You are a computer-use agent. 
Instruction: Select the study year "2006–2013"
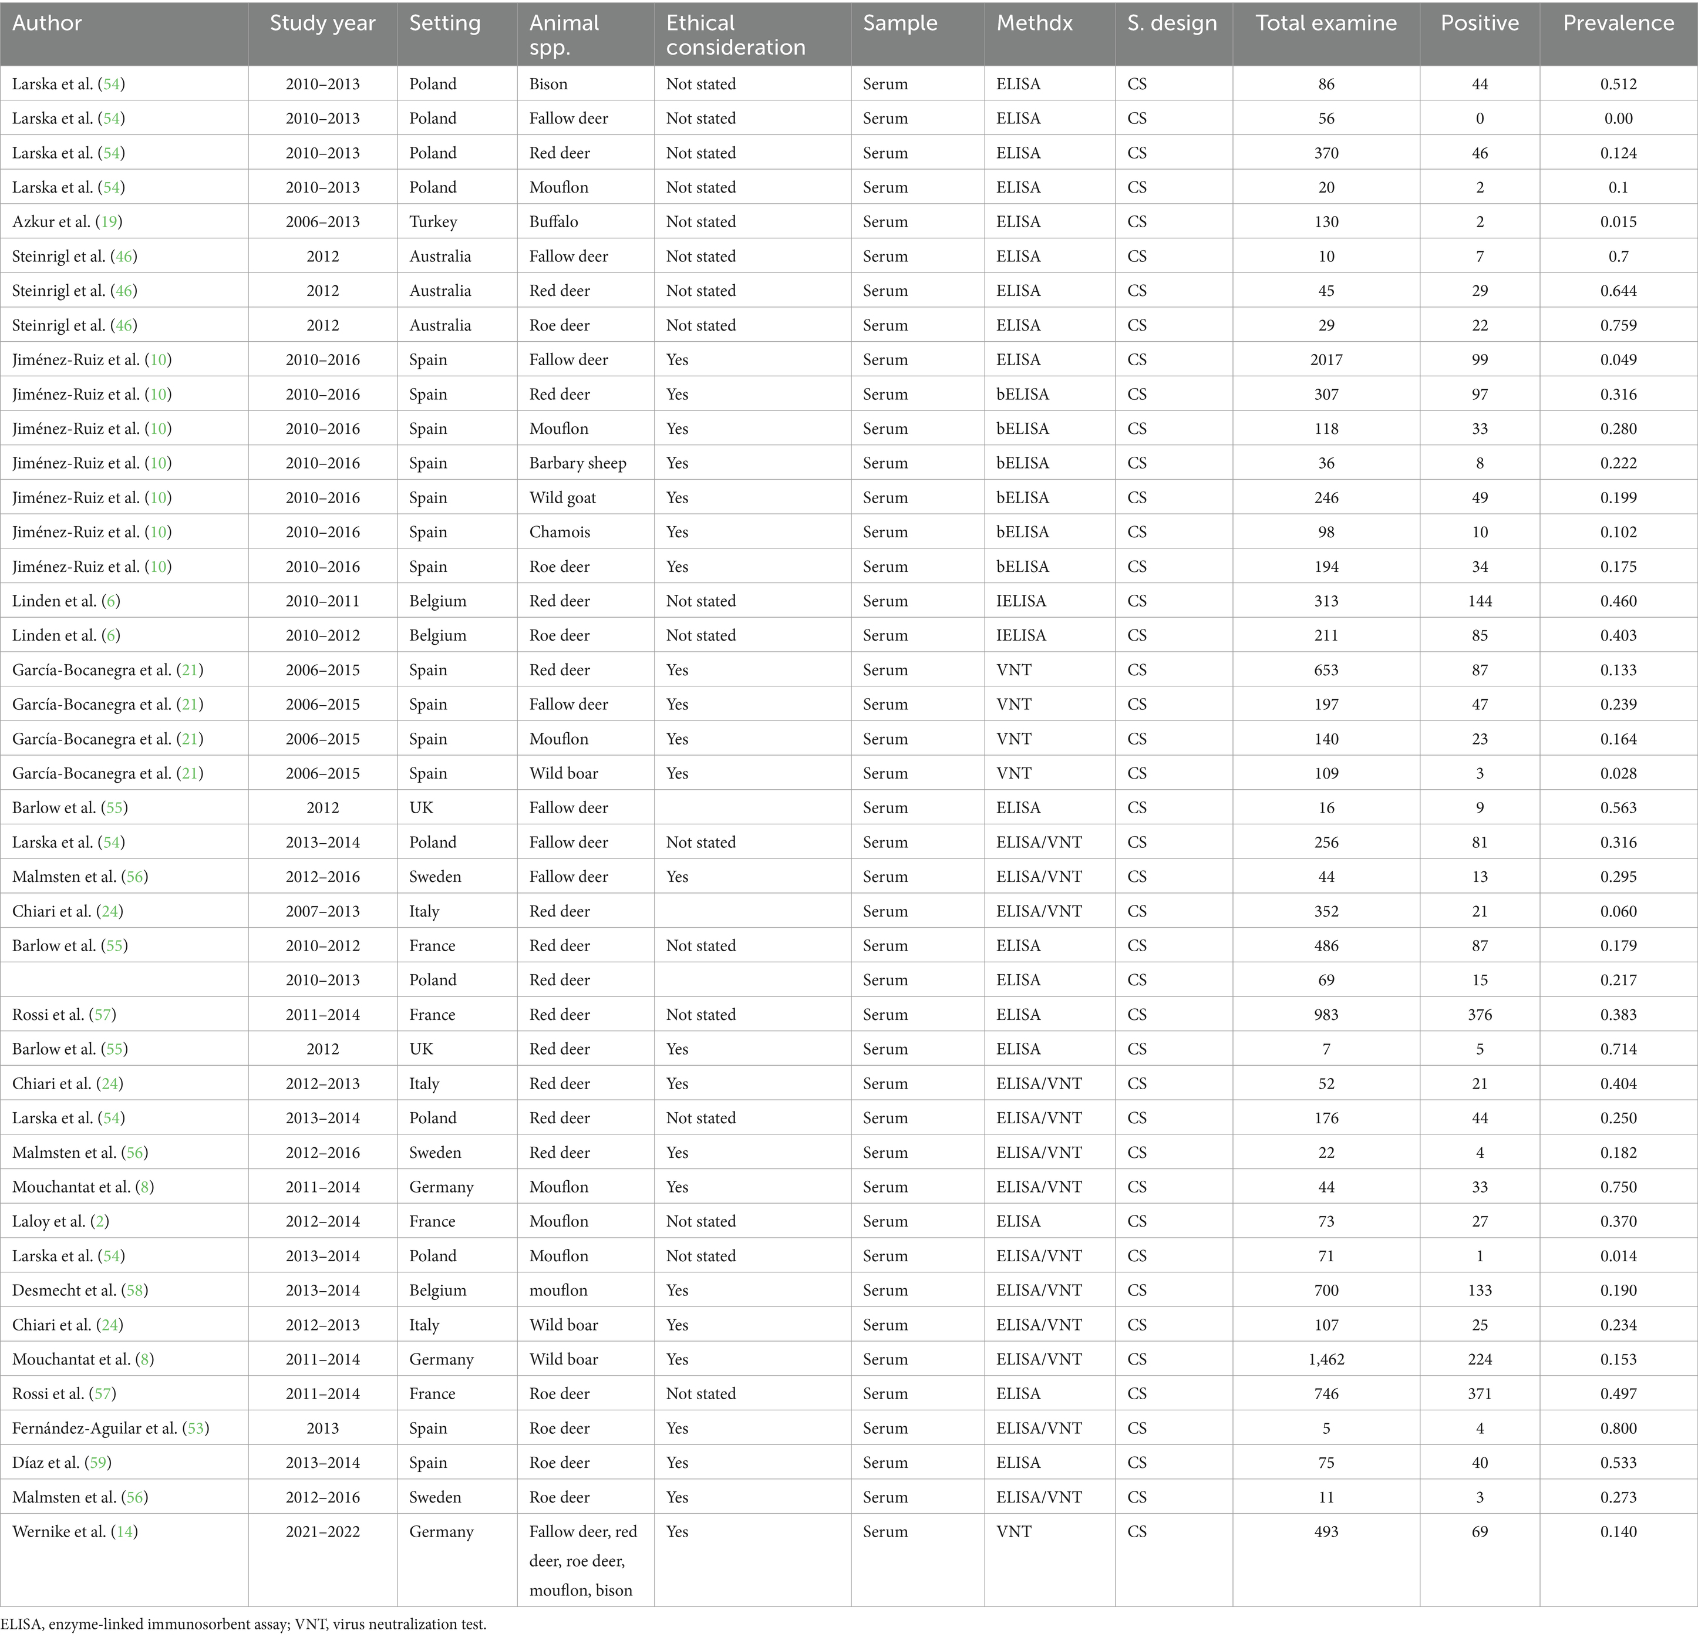(322, 222)
